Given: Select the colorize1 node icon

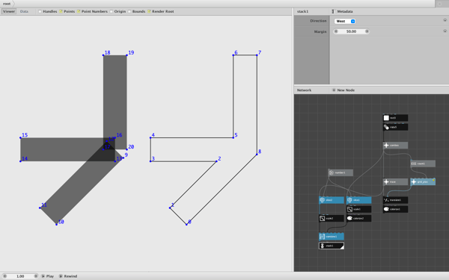Looking at the screenshot, I should (386, 209).
